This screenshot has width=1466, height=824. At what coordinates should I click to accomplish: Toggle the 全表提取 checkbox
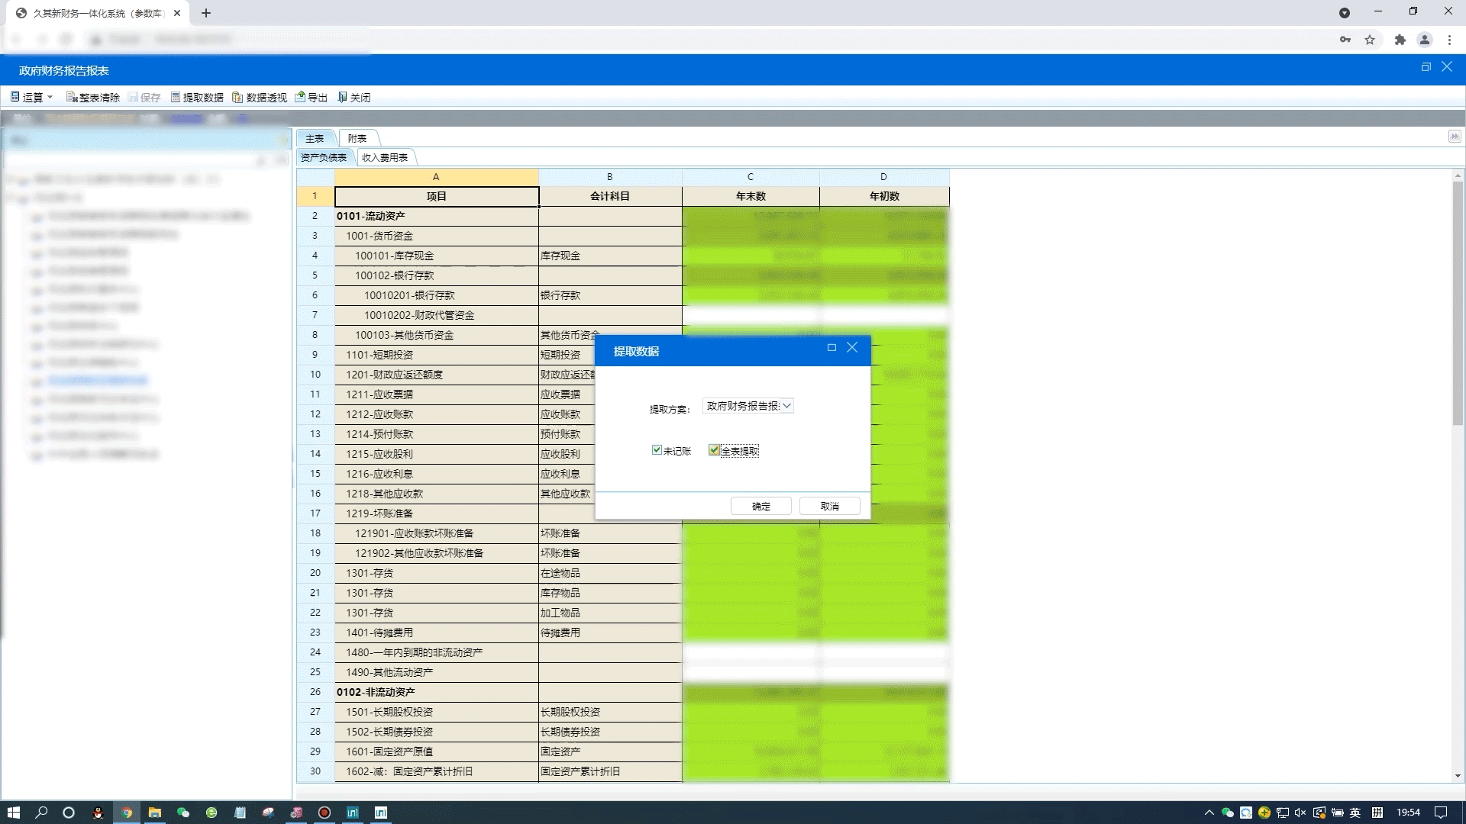coord(714,450)
